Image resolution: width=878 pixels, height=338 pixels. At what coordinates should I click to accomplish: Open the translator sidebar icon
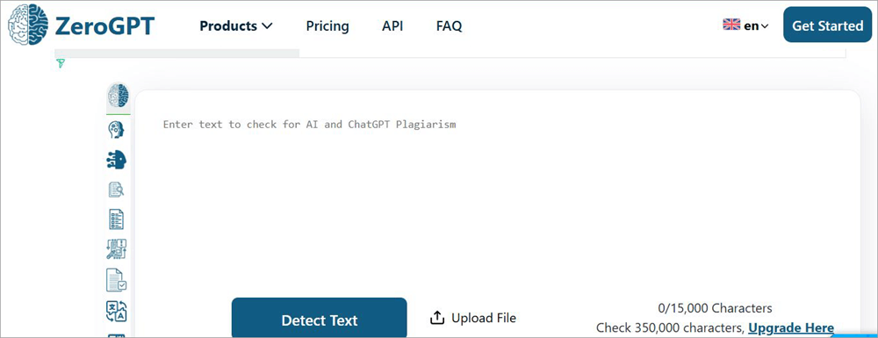pos(117,311)
